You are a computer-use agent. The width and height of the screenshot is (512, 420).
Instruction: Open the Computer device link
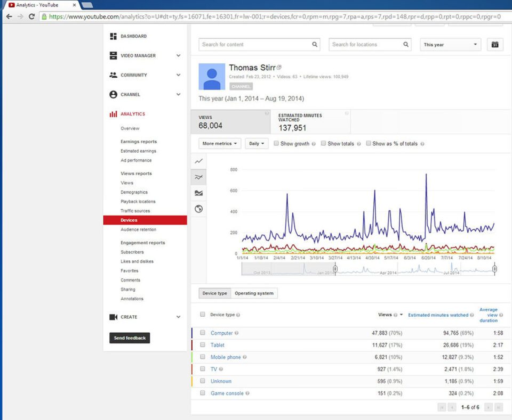pos(221,333)
